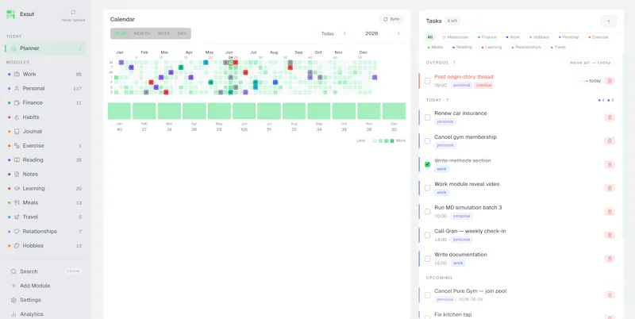Go to next year with right chevron
Image resolution: width=635 pixels, height=319 pixels.
coord(398,33)
